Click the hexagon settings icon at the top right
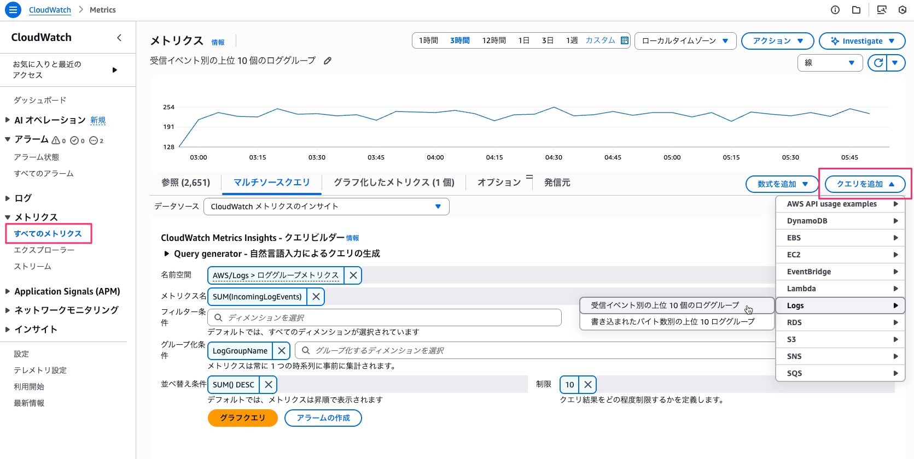This screenshot has height=459, width=914. 903,10
